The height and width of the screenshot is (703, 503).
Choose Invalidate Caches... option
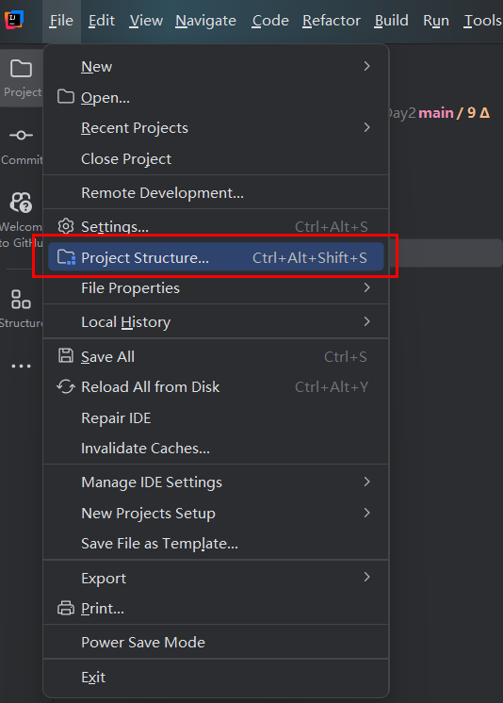click(x=214, y=448)
